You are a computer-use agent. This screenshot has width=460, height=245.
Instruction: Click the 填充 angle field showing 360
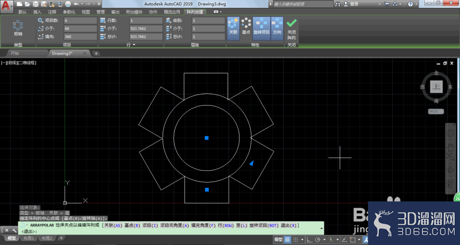pyautogui.click(x=80, y=37)
